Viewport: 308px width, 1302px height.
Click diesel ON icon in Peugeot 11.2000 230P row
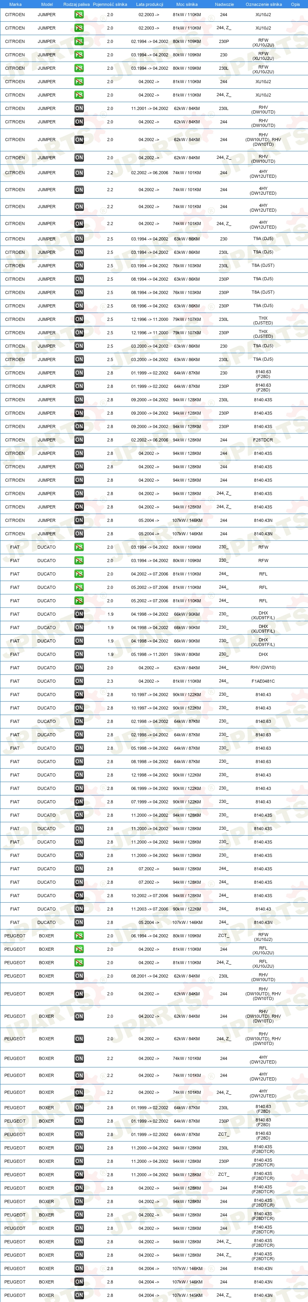[x=79, y=1161]
